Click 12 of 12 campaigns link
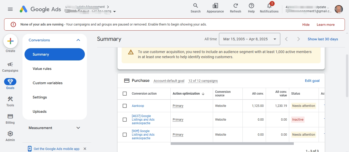 pos(203,81)
